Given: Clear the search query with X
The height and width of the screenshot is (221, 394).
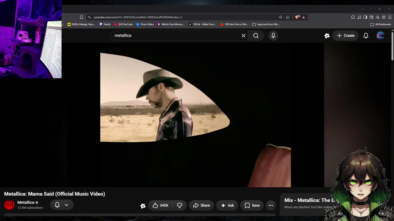Looking at the screenshot, I should point(243,36).
